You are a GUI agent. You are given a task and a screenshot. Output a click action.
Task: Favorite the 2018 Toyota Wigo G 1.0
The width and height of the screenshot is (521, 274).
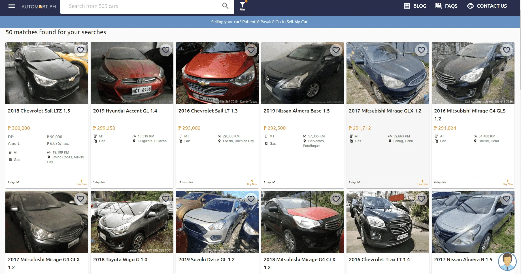click(x=166, y=199)
